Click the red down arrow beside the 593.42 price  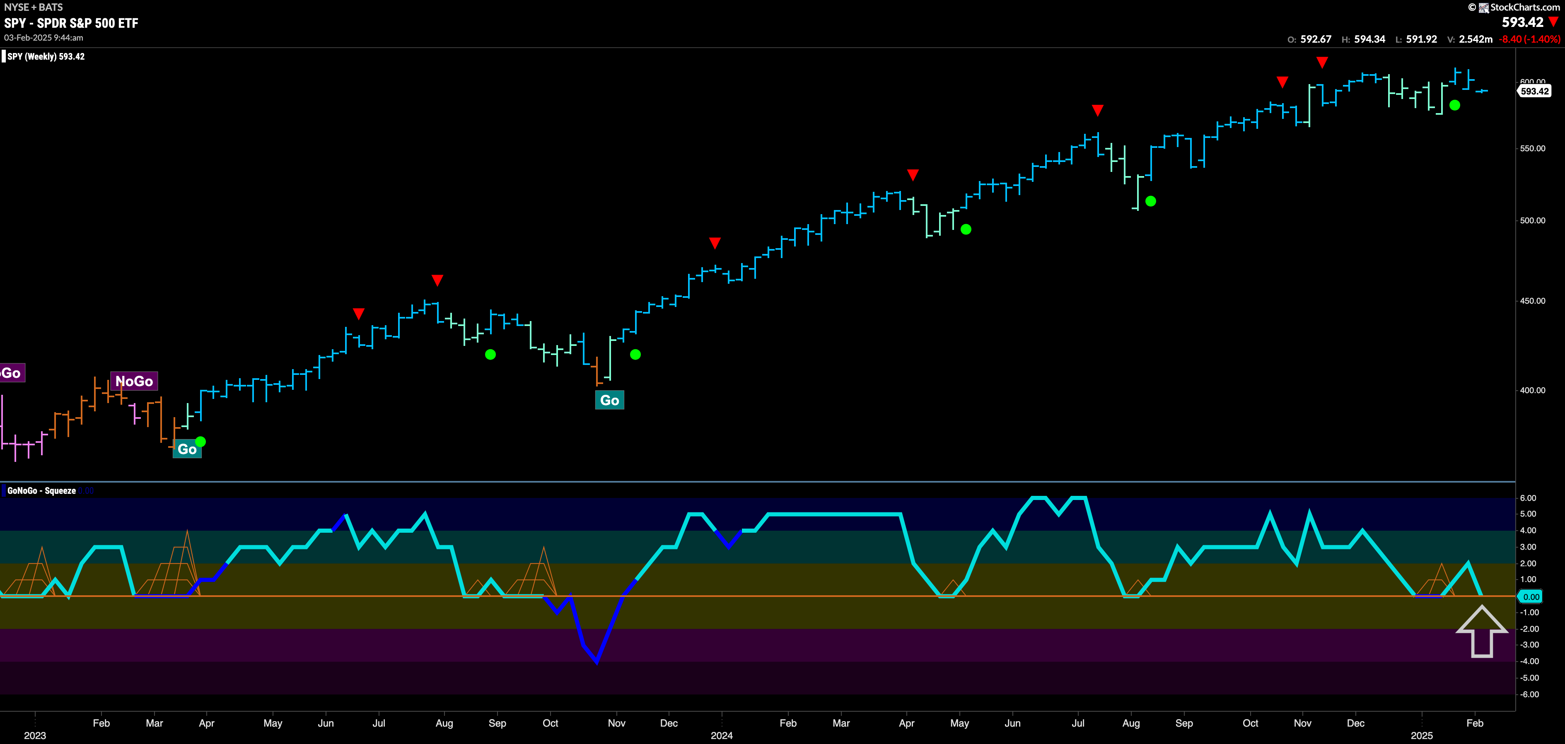1554,22
